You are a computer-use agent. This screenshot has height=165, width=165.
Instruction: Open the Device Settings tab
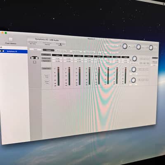point(61,51)
